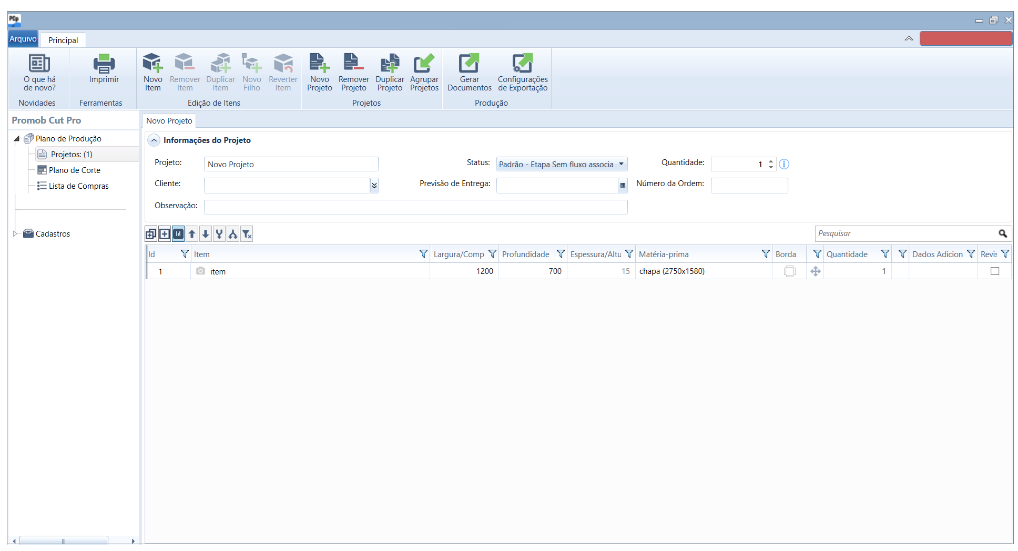1018x551 pixels.
Task: Toggle the Id display button in grid toolbar
Action: pyautogui.click(x=178, y=234)
